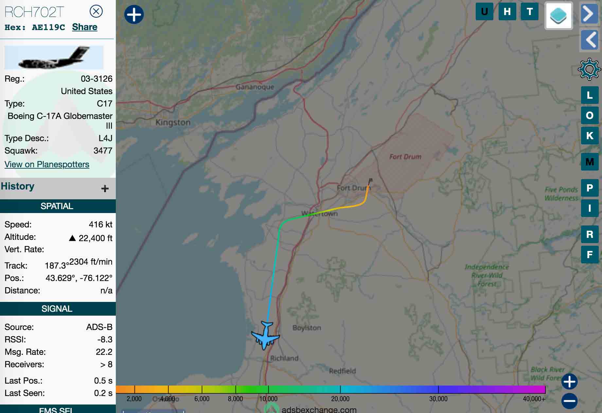602x413 pixels.
Task: Click the position coordinates 43.629°, -76.122°
Action: pos(79,278)
